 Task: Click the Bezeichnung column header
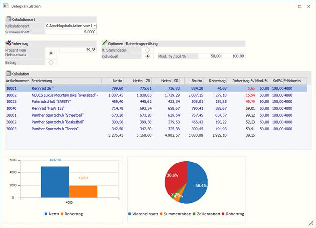[x=41, y=81]
